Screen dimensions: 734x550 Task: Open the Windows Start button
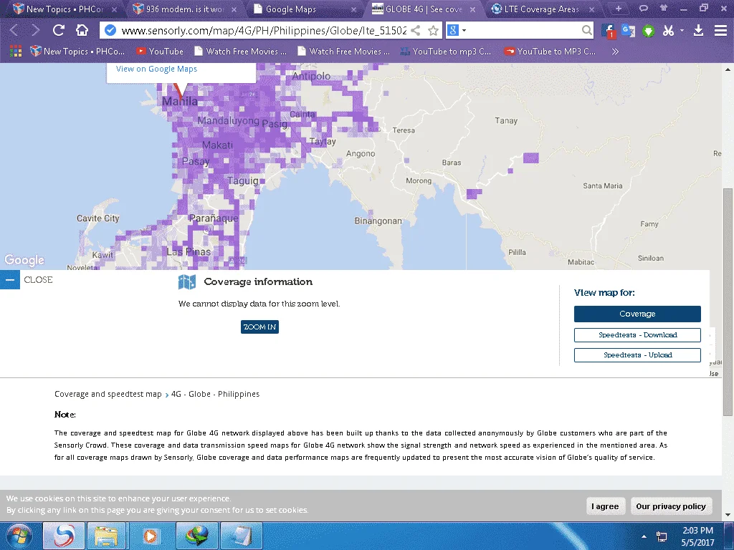tap(19, 536)
